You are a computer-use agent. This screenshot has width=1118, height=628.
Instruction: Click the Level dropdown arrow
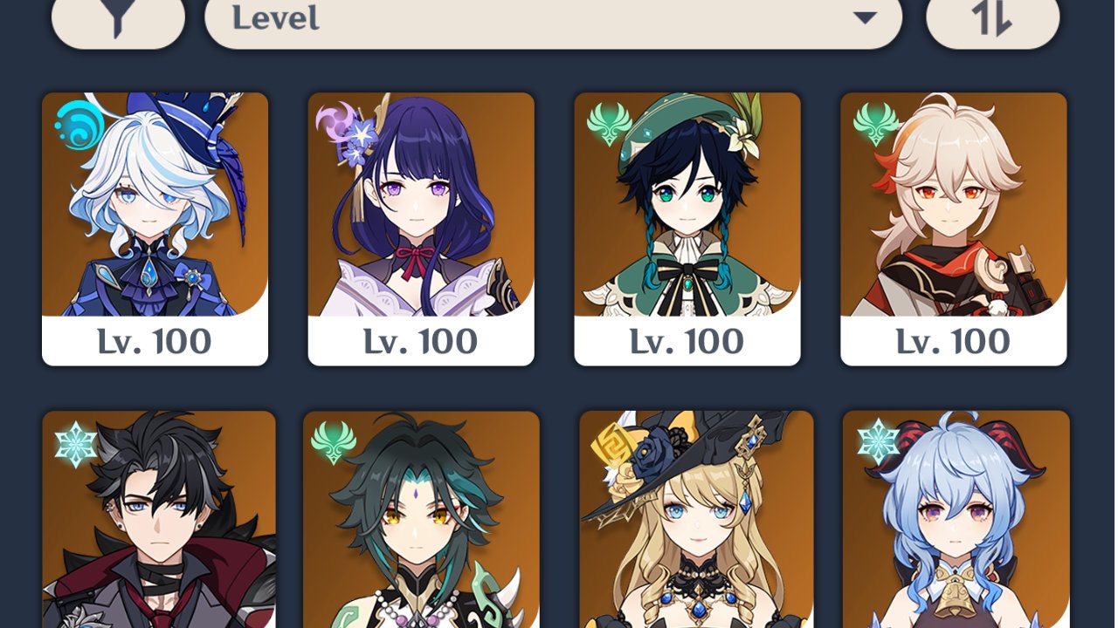[865, 17]
